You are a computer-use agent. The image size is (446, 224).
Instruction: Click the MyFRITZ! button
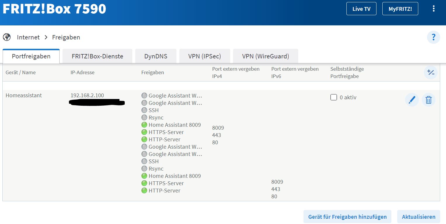coord(400,9)
